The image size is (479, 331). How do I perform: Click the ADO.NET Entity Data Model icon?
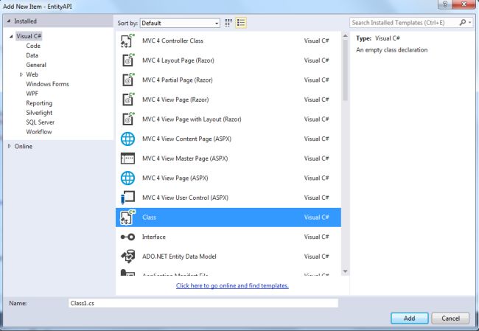[x=127, y=257]
